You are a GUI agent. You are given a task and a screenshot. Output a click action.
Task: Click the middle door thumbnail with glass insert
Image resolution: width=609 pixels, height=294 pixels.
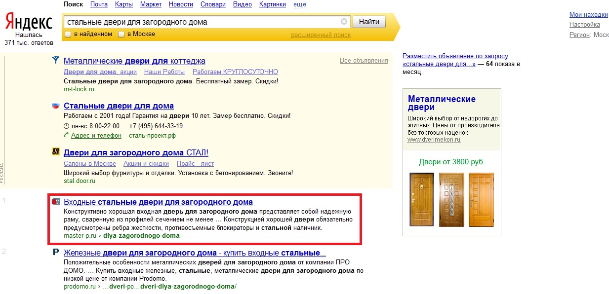pos(451,199)
